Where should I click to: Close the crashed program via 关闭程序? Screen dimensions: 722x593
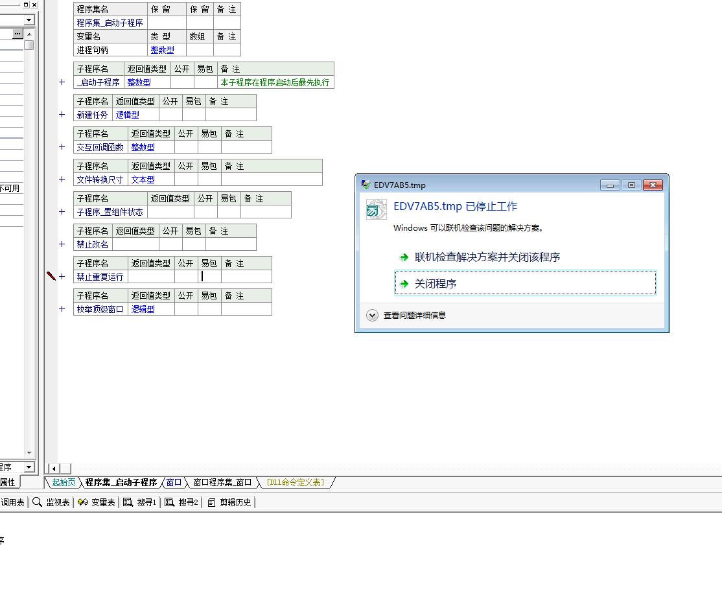[526, 283]
